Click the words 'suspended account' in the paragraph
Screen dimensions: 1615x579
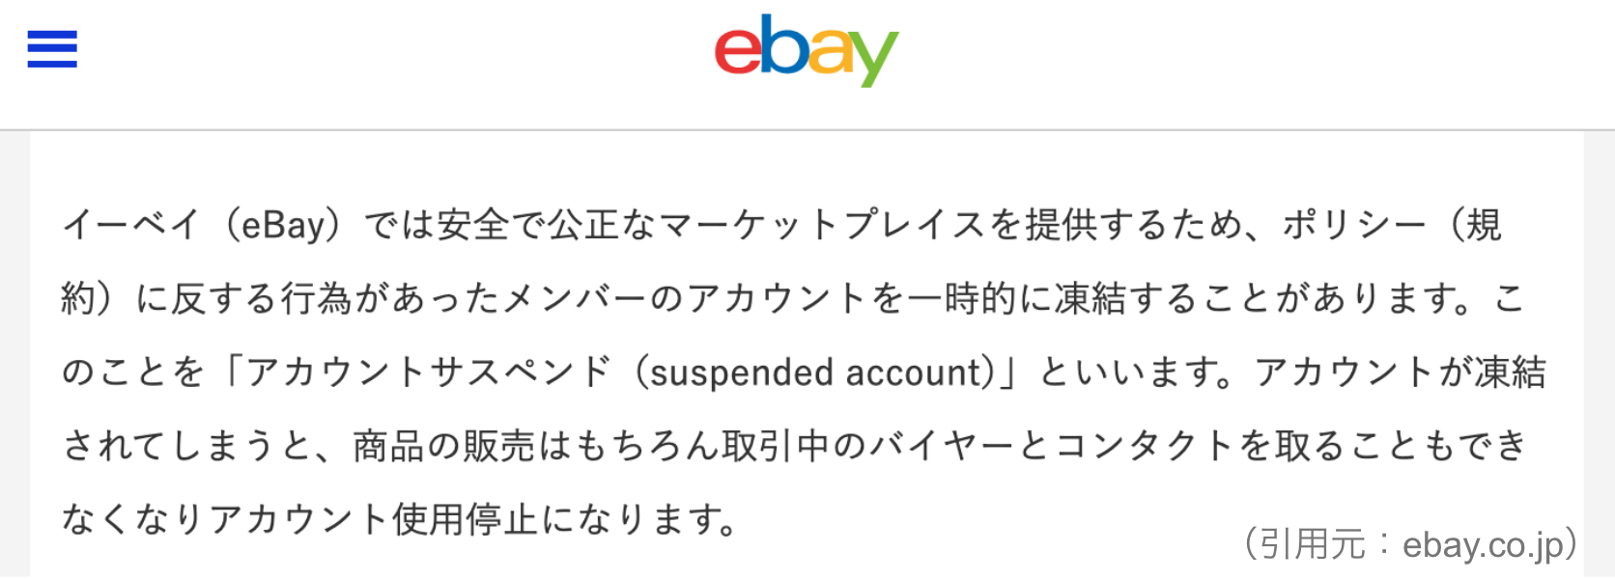click(816, 372)
